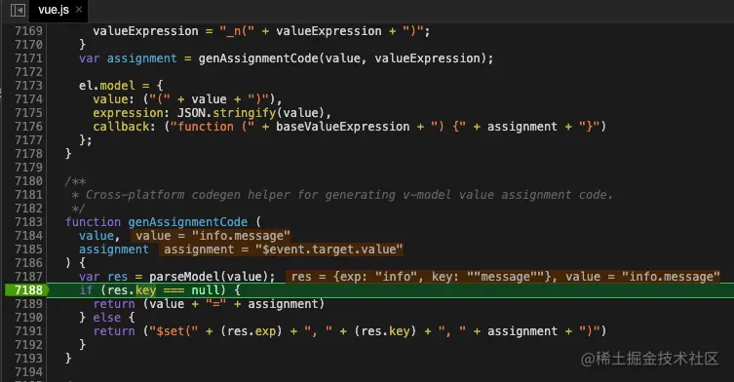Click the return keyword on line 7189

coord(114,304)
